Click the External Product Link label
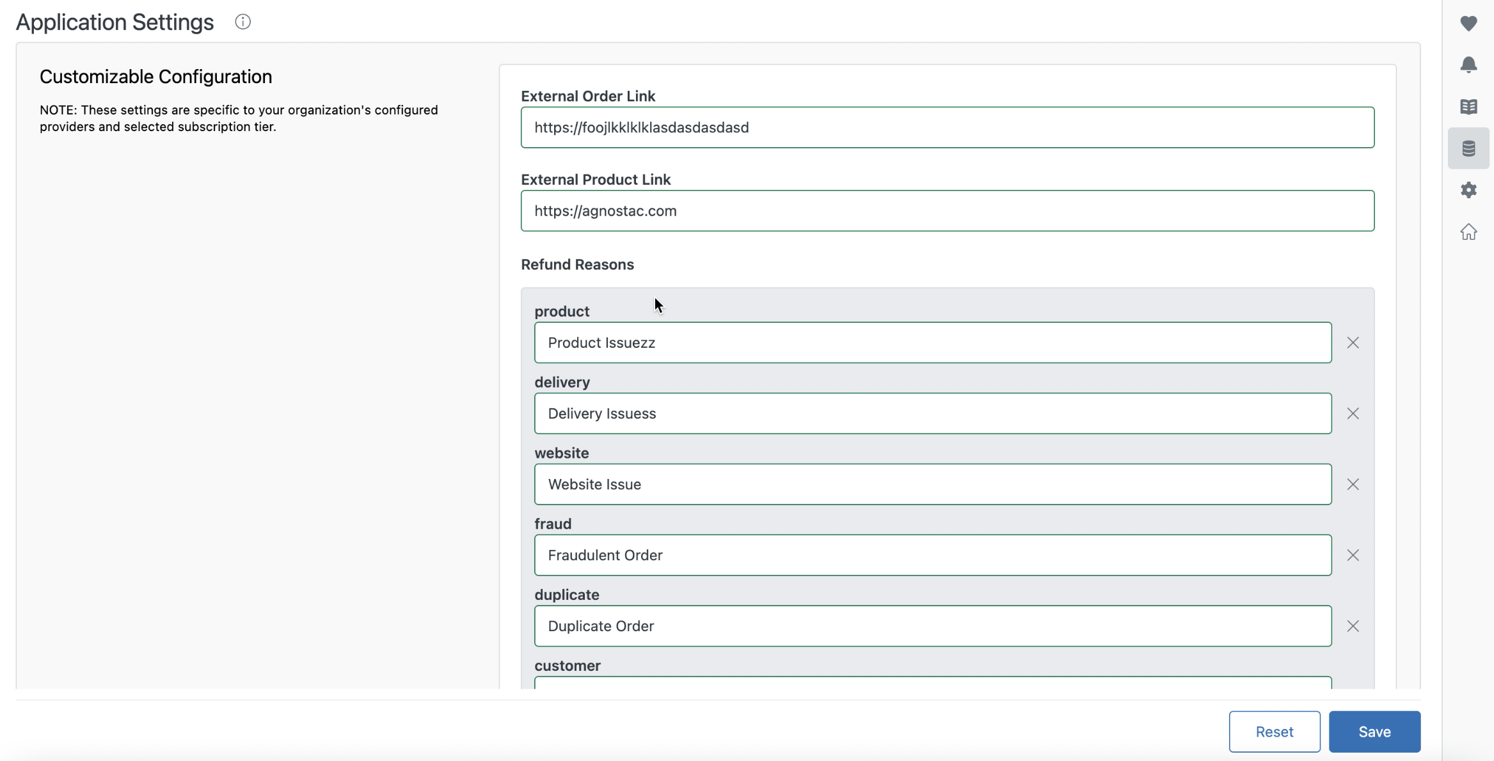This screenshot has width=1494, height=761. point(595,180)
